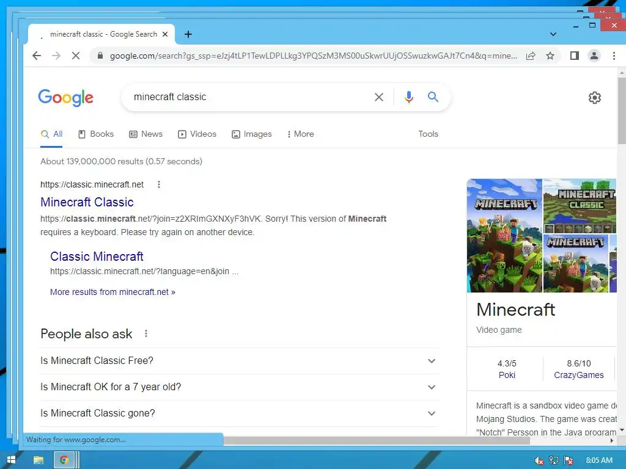Image resolution: width=626 pixels, height=469 pixels.
Task: Open the More search filters dropdown
Action: 301,134
